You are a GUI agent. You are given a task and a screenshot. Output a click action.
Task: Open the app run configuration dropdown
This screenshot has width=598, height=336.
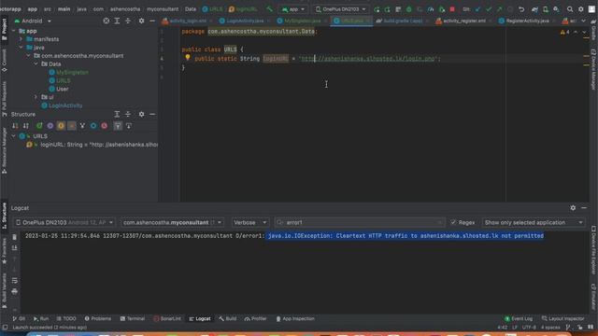pyautogui.click(x=292, y=9)
